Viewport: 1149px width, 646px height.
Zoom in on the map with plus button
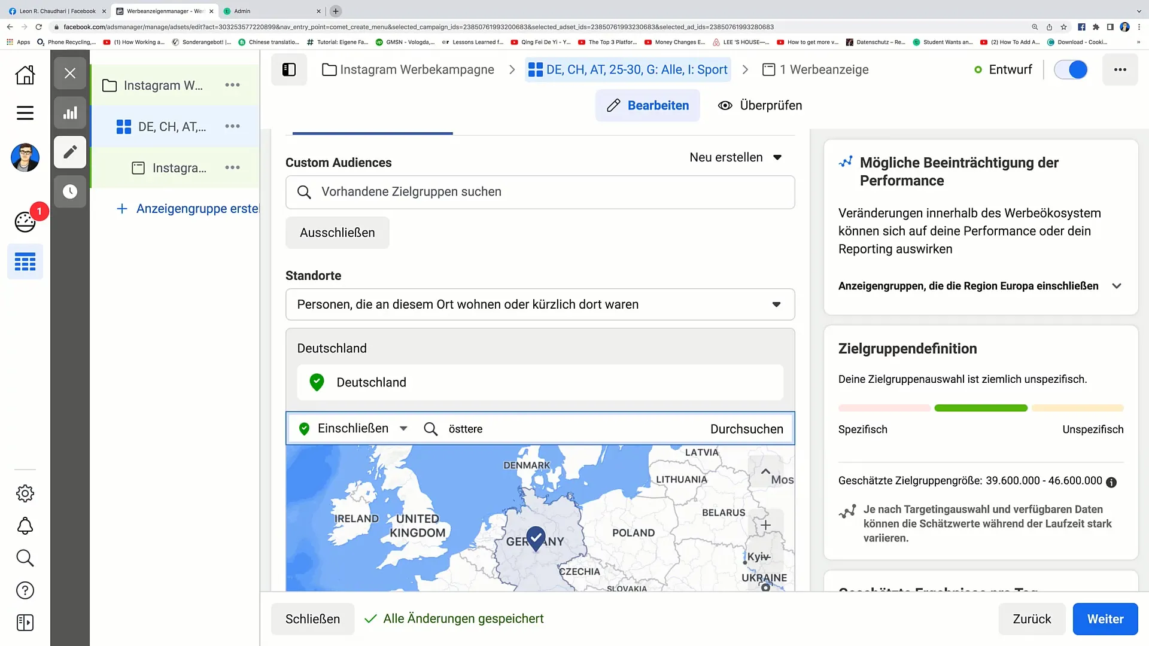pyautogui.click(x=765, y=525)
